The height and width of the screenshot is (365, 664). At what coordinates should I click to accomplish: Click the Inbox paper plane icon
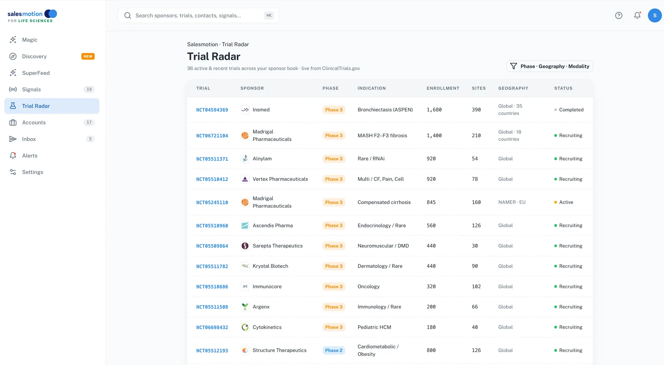tap(13, 139)
